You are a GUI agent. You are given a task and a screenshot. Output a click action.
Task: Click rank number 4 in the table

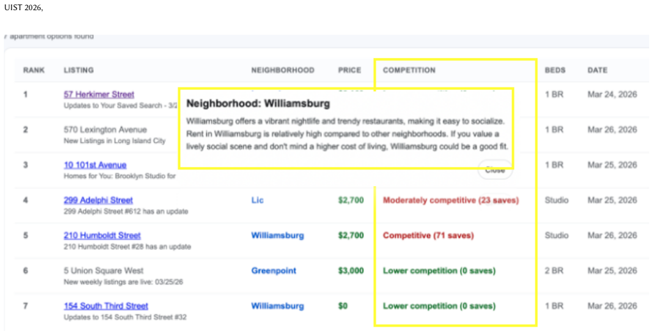tap(26, 200)
